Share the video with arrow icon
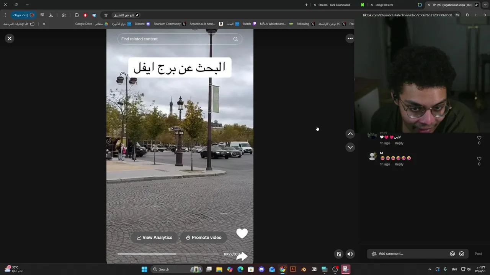490x275 pixels. tap(242, 256)
